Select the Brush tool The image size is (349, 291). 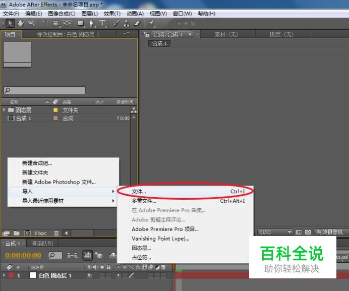[x=116, y=23]
